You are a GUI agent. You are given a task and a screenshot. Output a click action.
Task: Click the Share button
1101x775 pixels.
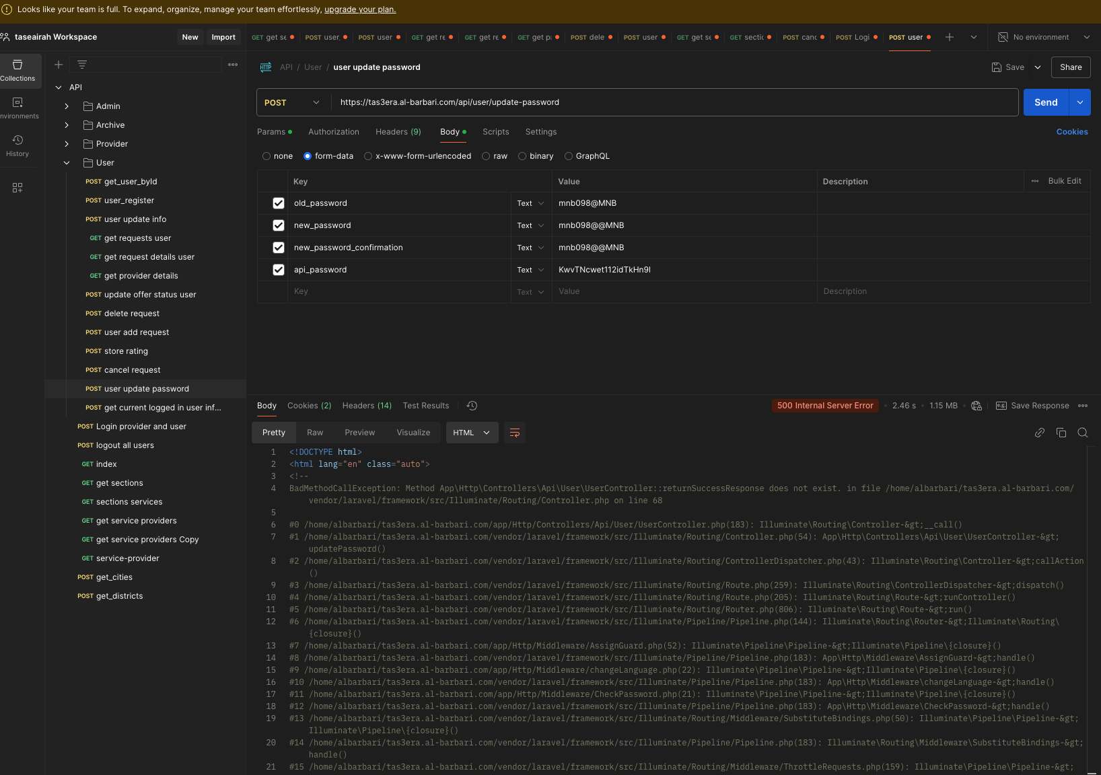point(1071,67)
